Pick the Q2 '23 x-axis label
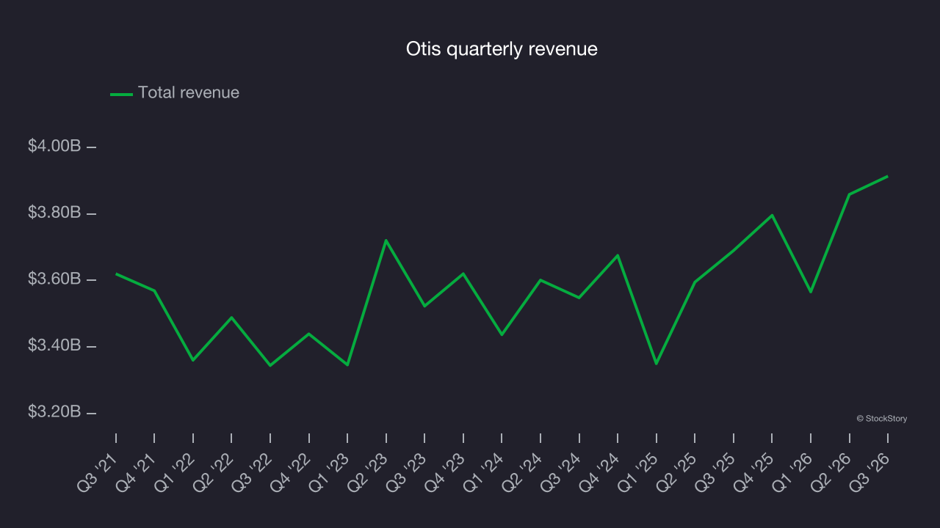The image size is (940, 528). coord(367,472)
